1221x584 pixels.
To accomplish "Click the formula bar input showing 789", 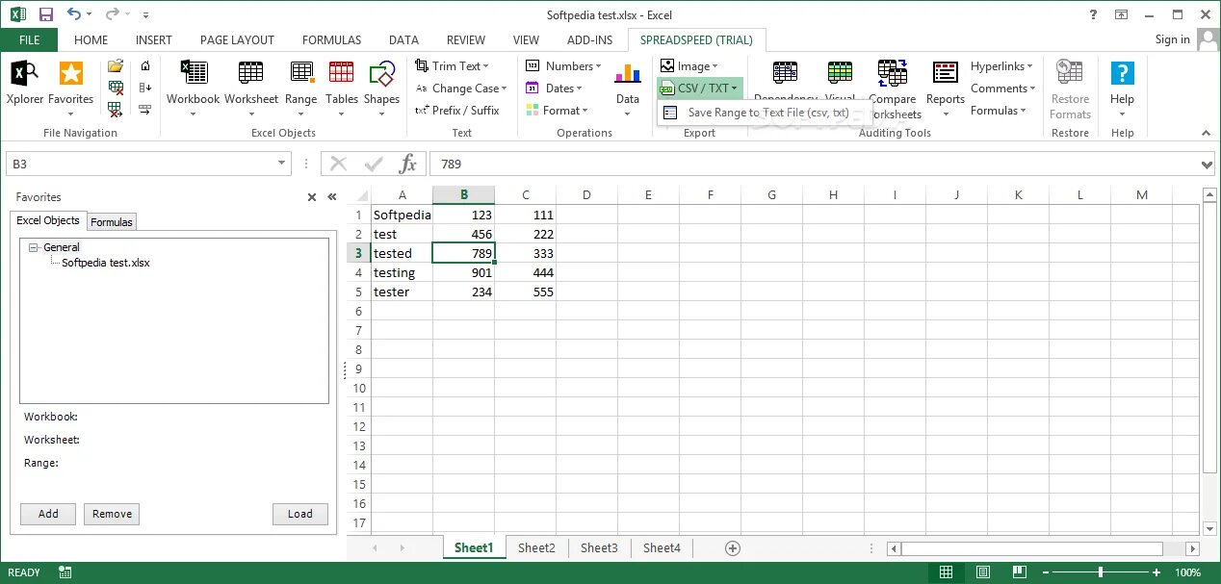I will coord(814,165).
